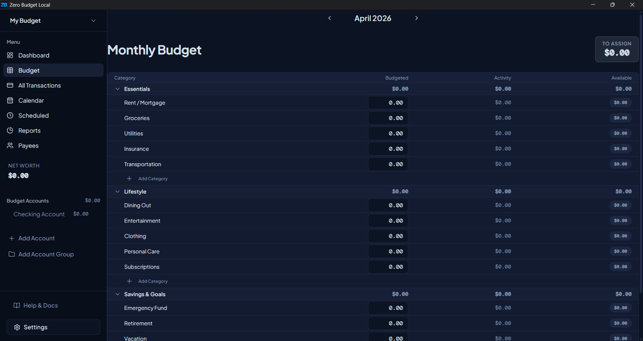Click the Payees people icon
Viewport: 643px width, 341px height.
[10, 145]
